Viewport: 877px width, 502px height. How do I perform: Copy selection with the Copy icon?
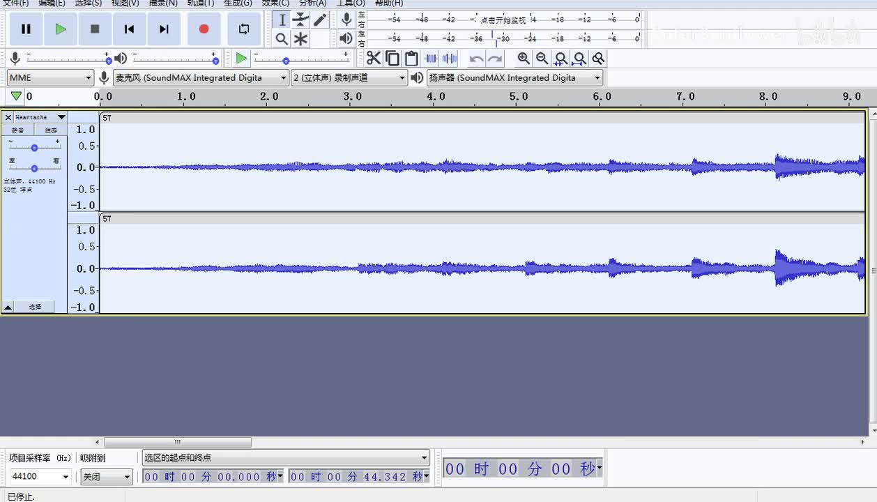392,59
